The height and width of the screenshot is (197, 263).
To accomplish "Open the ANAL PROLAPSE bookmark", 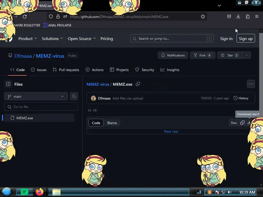I will 57,25.
